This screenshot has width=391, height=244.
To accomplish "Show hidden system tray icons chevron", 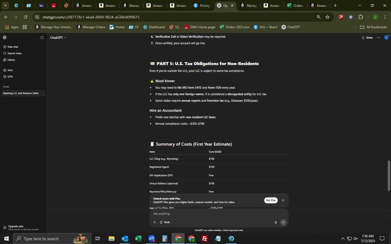I will click(343, 239).
